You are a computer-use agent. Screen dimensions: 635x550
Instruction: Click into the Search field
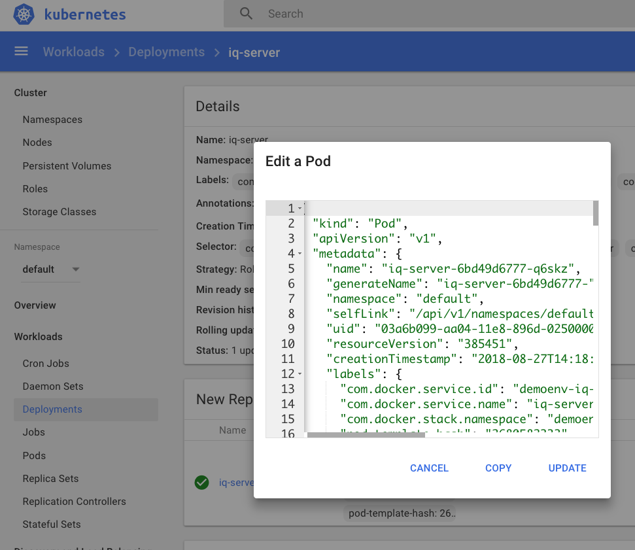pos(392,14)
